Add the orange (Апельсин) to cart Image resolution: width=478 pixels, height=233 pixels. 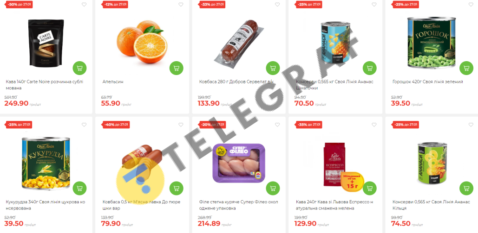tap(176, 68)
